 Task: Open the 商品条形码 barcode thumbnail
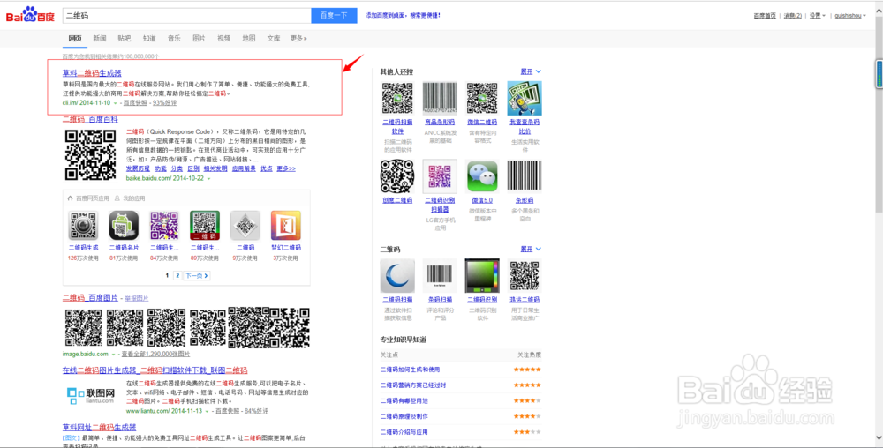point(440,99)
